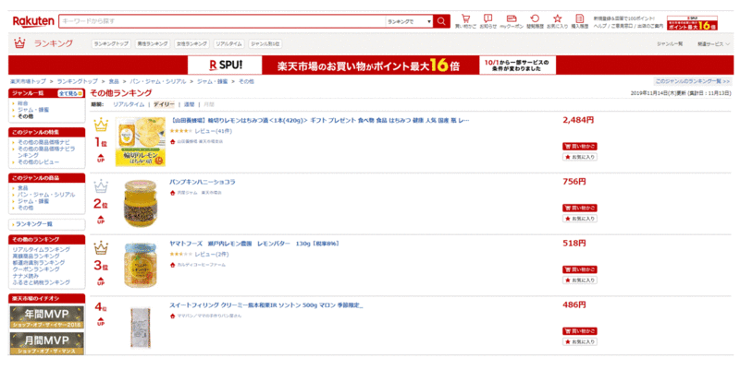Viewport: 740px width, 370px height.
Task: Click the Rakuten logo
Action: 32,20
